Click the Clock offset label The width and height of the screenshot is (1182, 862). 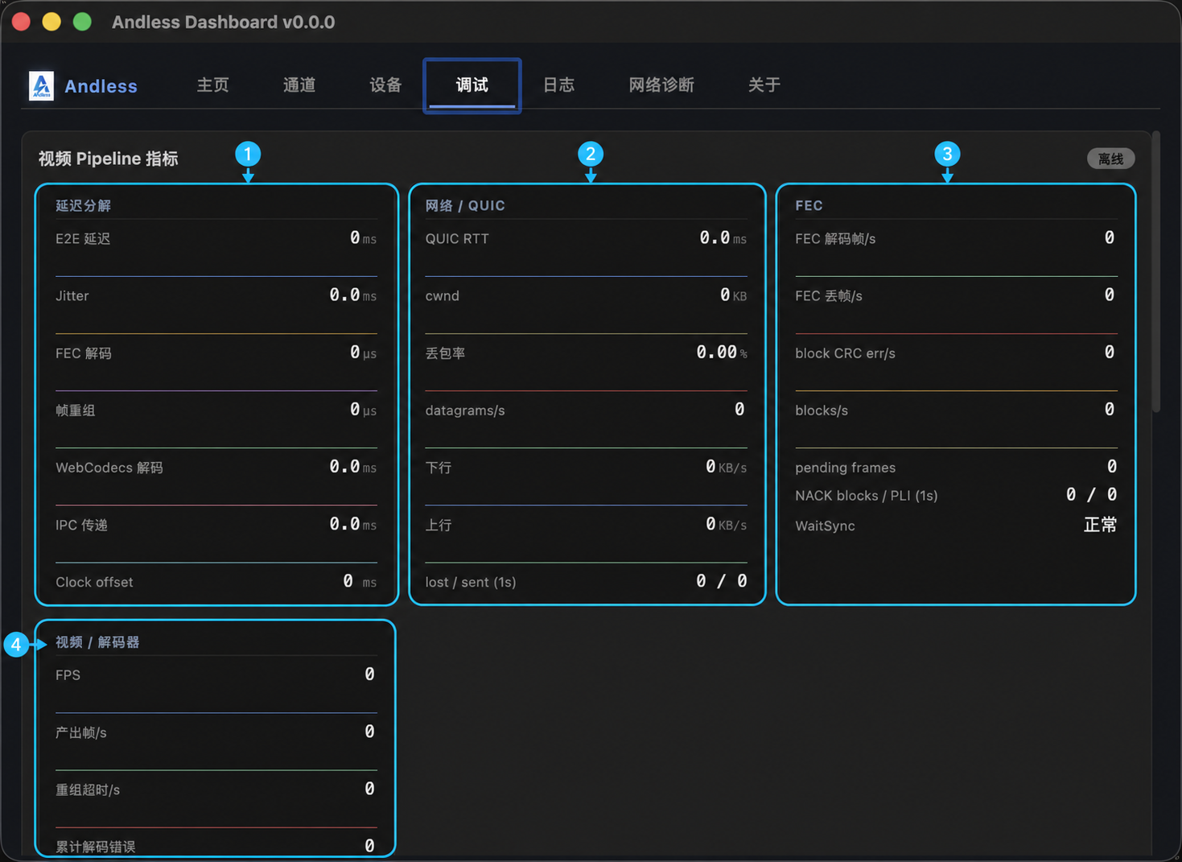click(94, 582)
